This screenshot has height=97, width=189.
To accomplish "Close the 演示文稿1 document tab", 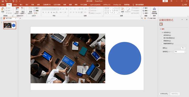I will (16, 18).
